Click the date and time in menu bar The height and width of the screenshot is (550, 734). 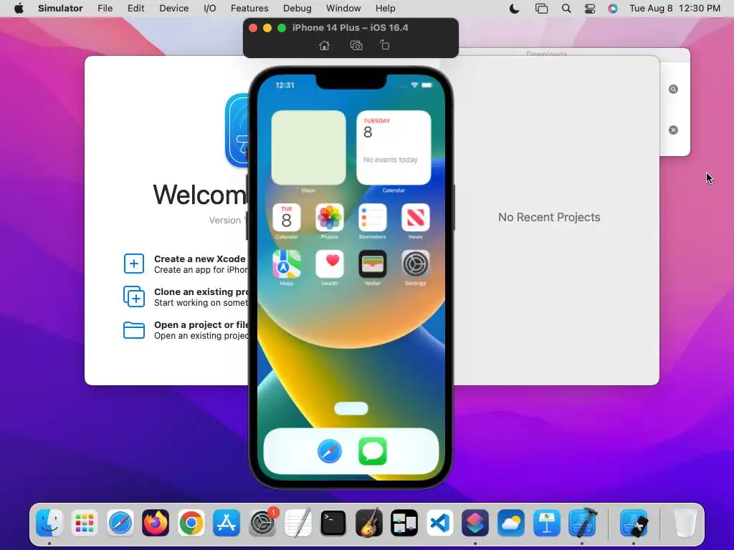point(675,9)
